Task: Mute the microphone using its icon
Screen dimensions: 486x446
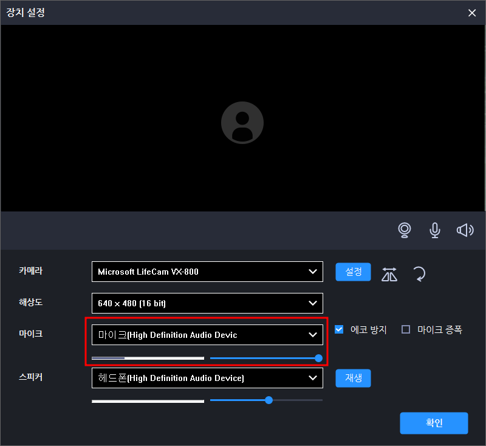Action: point(434,230)
